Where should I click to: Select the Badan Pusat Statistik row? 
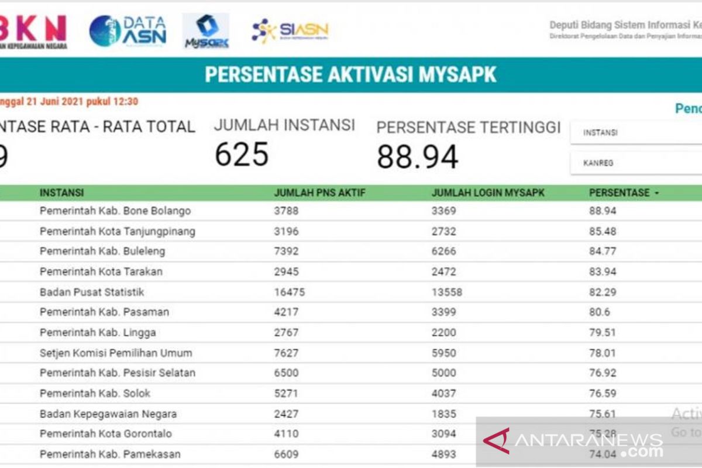[x=351, y=292]
